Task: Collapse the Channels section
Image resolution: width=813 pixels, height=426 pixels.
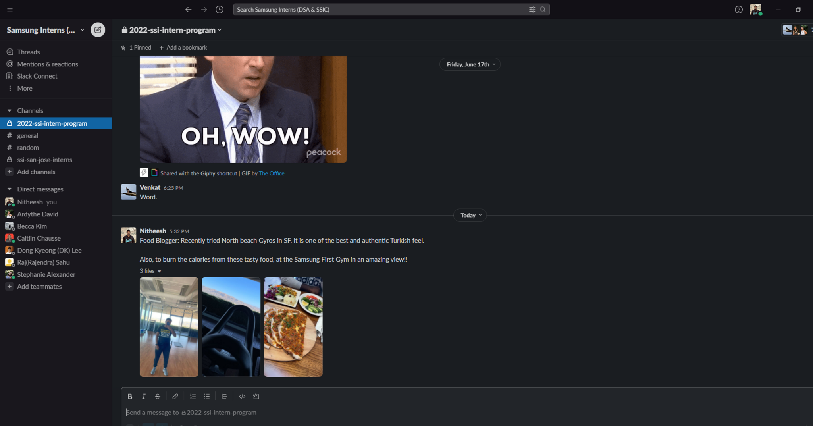Action: [x=10, y=111]
